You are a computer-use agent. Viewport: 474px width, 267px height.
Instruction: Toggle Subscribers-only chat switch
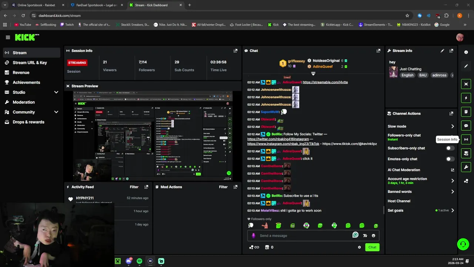[450, 148]
